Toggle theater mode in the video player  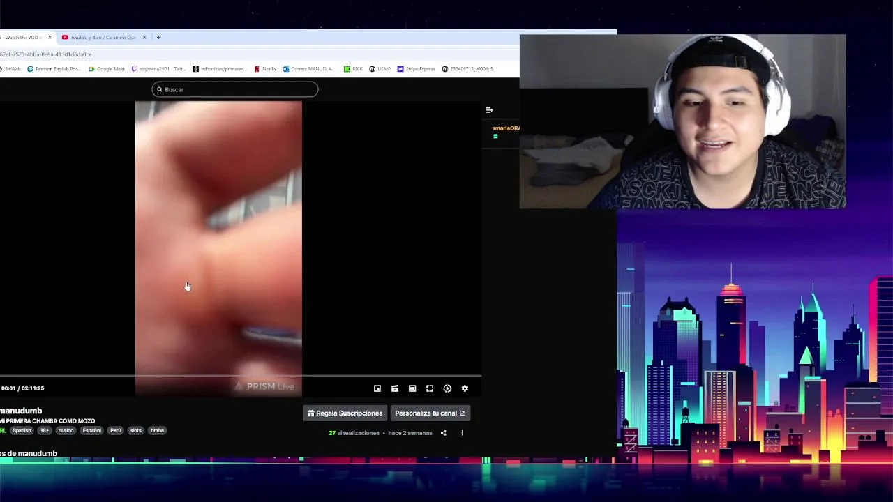tap(412, 388)
